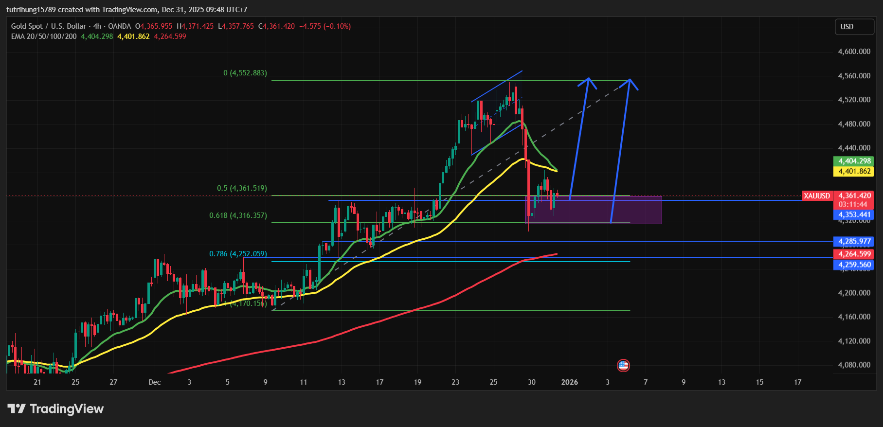Click the red 4,264.599 EMA price tag
Image resolution: width=883 pixels, height=427 pixels.
[854, 254]
